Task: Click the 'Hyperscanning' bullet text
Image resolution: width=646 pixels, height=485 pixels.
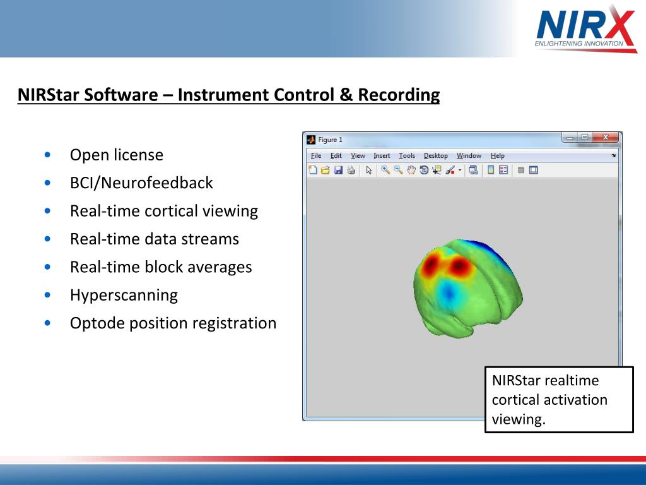Action: tap(124, 296)
